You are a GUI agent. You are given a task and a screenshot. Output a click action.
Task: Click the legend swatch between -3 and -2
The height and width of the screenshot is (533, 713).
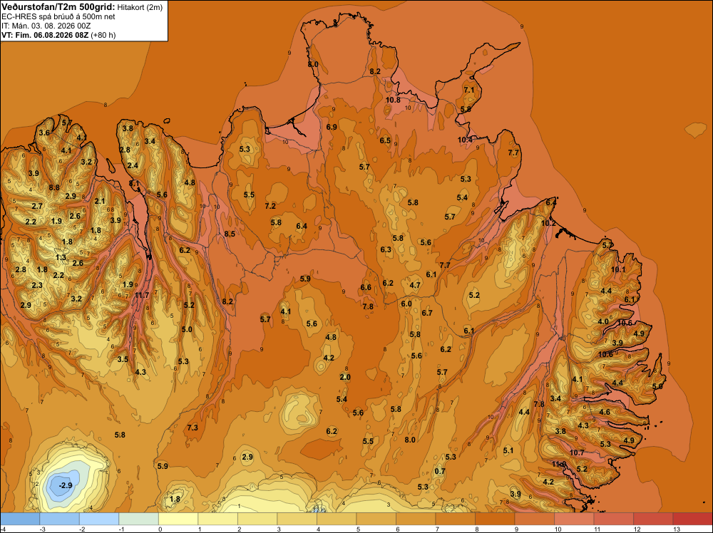[x=60, y=519]
